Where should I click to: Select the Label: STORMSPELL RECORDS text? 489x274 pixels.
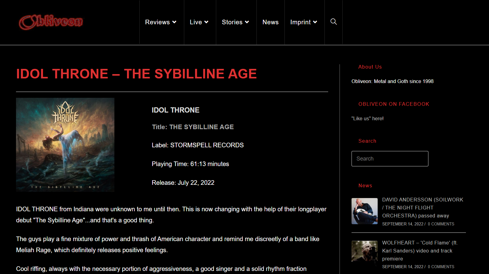(x=198, y=145)
